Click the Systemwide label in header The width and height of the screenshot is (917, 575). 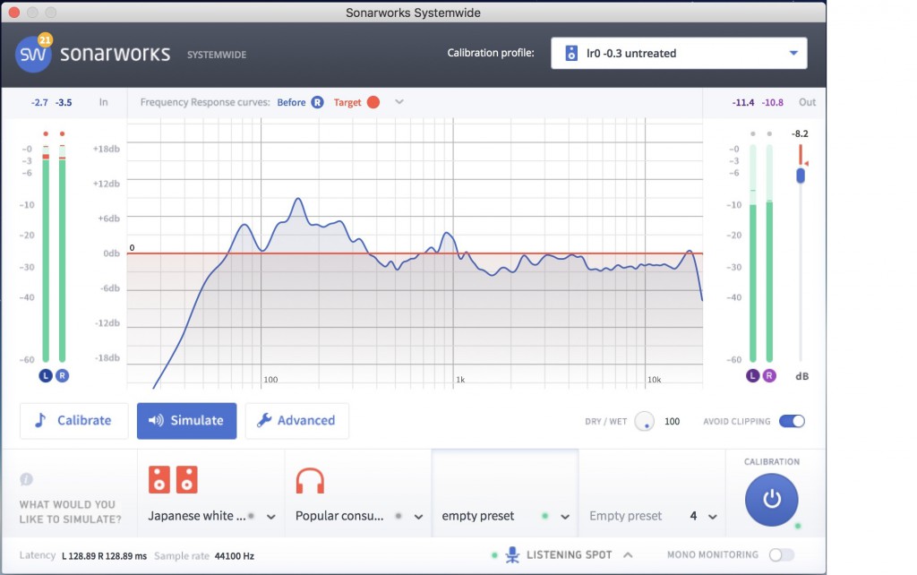(x=217, y=55)
